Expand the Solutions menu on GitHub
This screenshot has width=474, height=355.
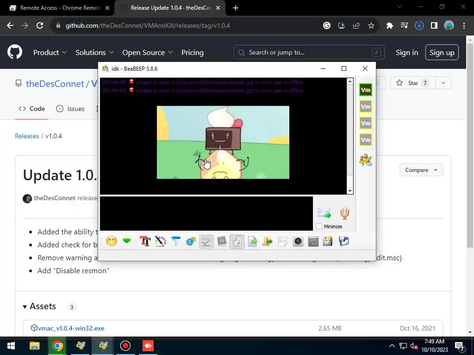(94, 53)
